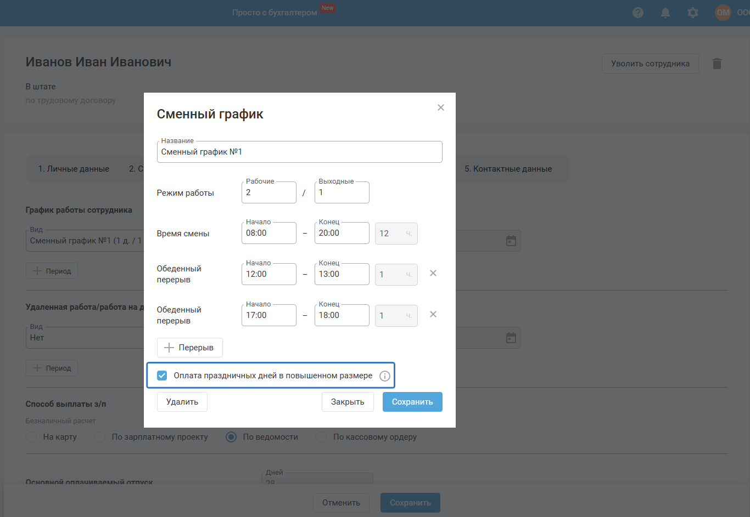Uncheck Оплата праздничных дней в повышенном размере
The height and width of the screenshot is (517, 750).
click(x=162, y=376)
